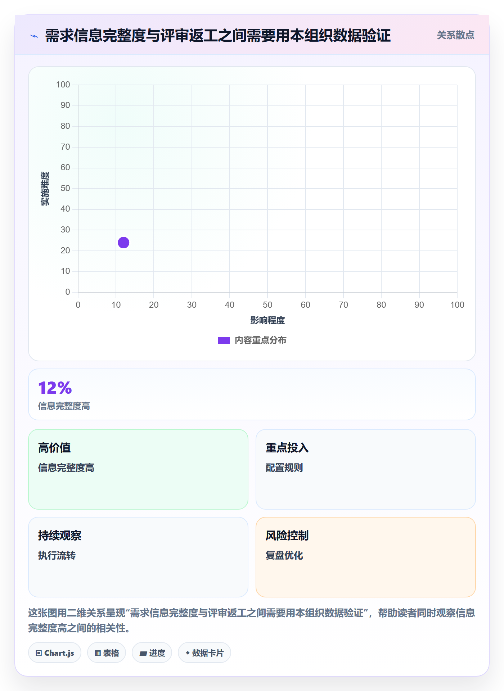Click the diamond icon in the 数据卡片 chip
504x691 pixels.
pyautogui.click(x=188, y=653)
